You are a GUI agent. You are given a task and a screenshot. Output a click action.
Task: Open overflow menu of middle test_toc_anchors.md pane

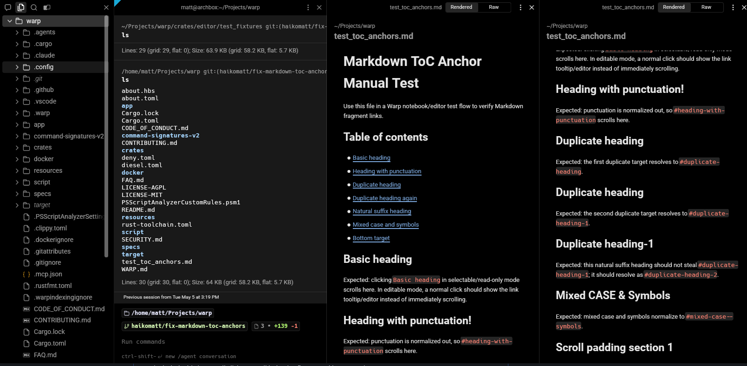coord(520,7)
